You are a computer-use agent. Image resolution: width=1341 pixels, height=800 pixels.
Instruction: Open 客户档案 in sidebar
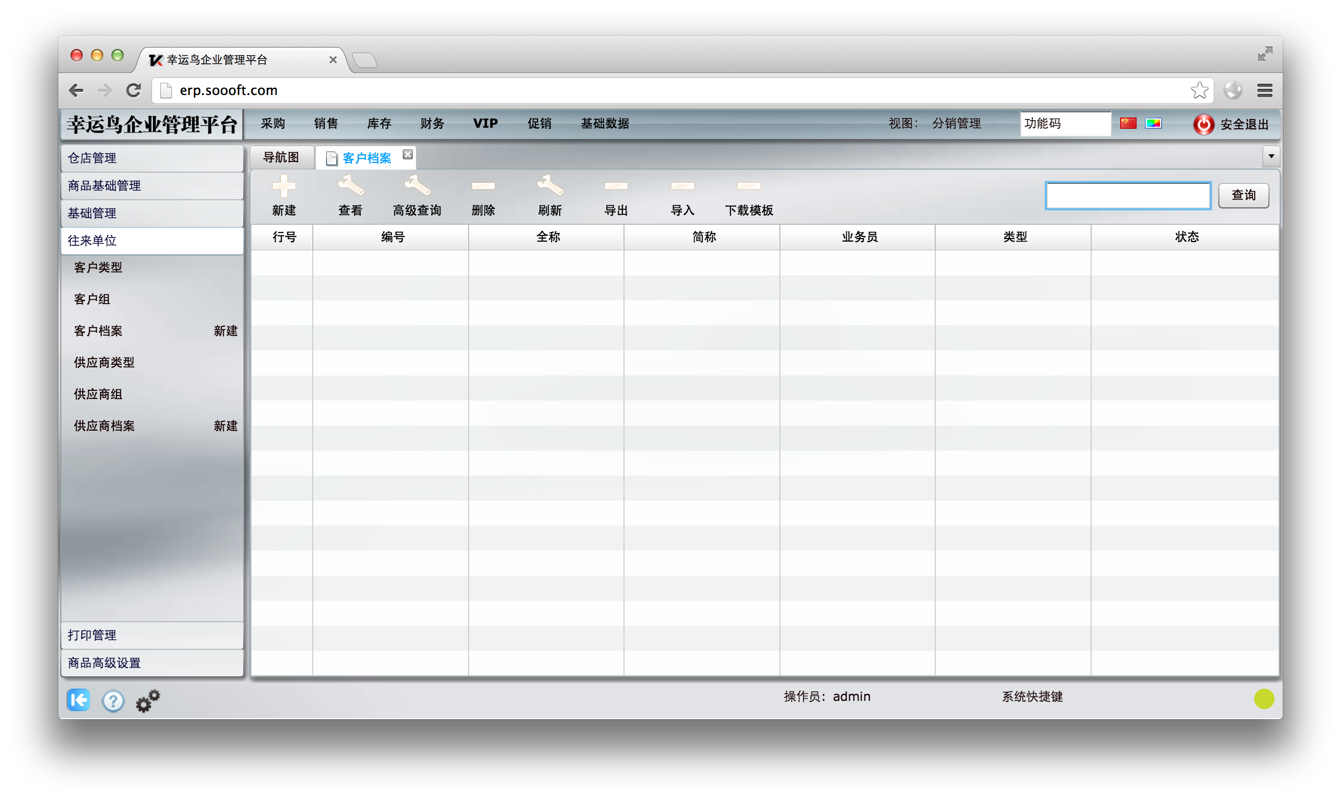[x=98, y=331]
